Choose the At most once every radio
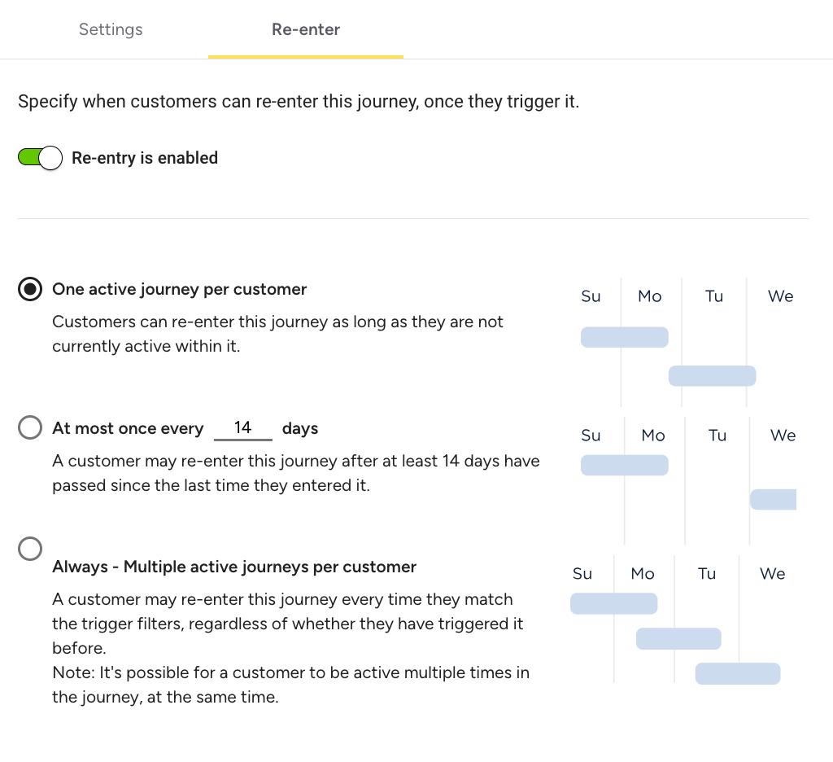 (x=30, y=427)
